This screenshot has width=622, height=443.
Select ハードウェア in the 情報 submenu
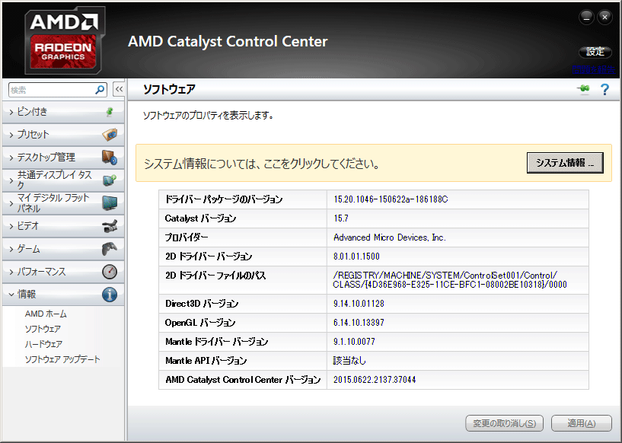coord(43,344)
